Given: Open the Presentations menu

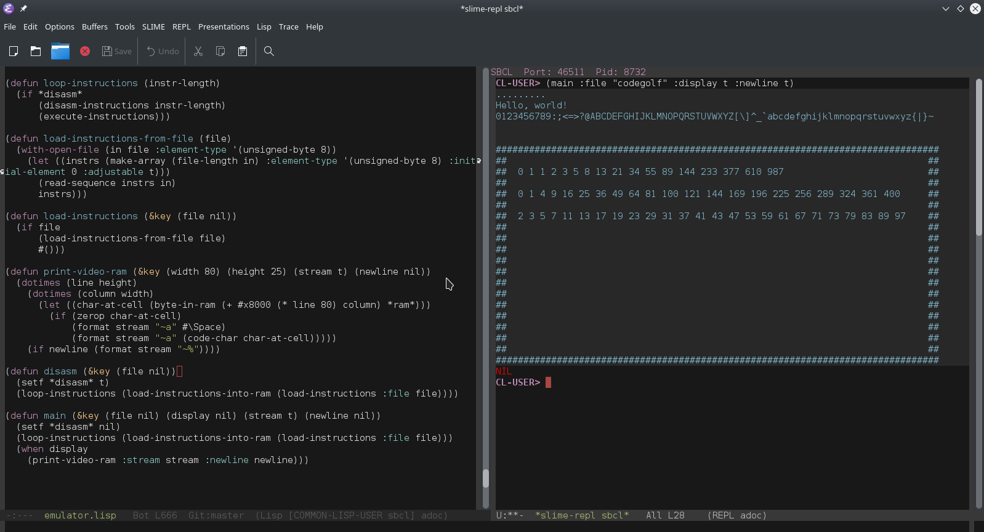Looking at the screenshot, I should click(x=224, y=26).
